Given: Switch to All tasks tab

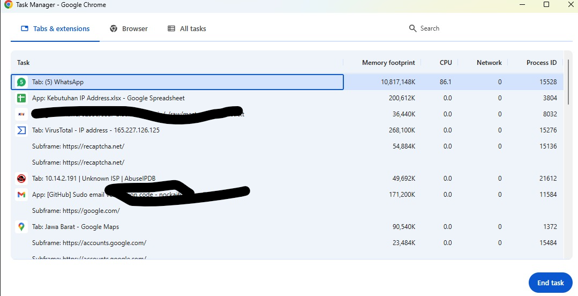Looking at the screenshot, I should click(x=186, y=29).
